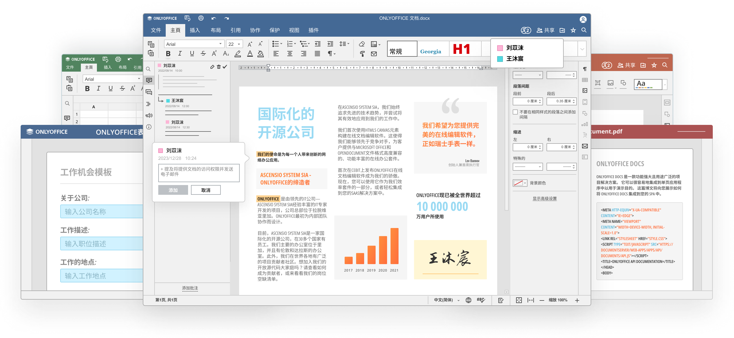Open the Arial font name dropdown
734x338 pixels.
[x=220, y=44]
